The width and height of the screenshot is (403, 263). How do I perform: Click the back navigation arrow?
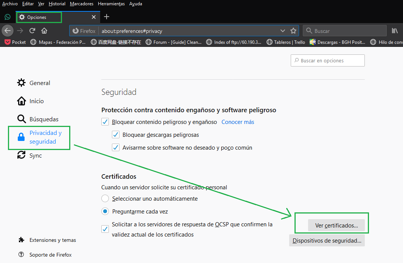[8, 31]
